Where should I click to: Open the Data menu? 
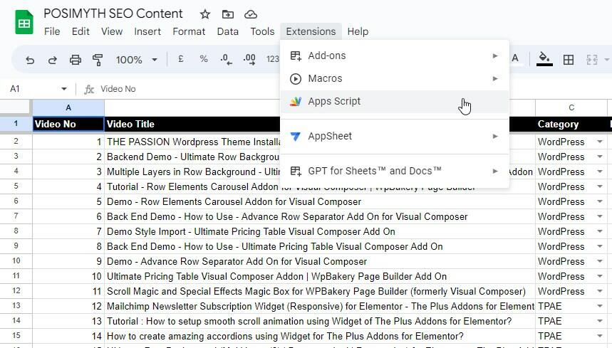[x=227, y=31]
